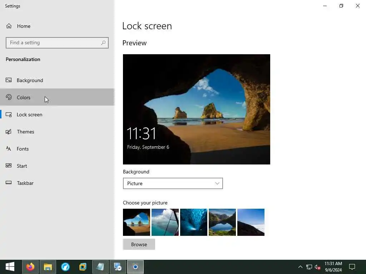Click the Colors palette icon
Viewport: 366px width, 274px height.
click(9, 97)
